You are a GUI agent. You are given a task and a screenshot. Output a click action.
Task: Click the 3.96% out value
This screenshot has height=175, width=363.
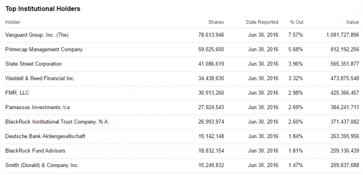296,64
